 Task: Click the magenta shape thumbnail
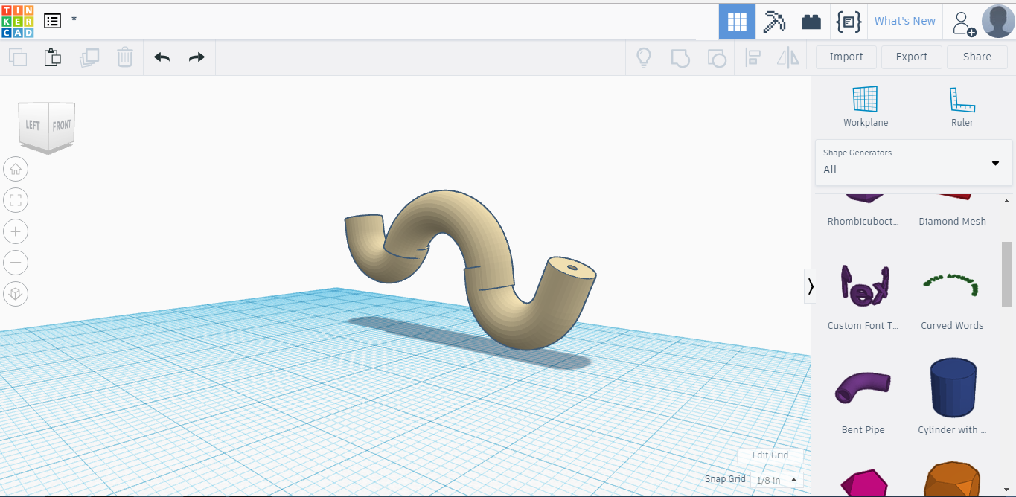863,482
